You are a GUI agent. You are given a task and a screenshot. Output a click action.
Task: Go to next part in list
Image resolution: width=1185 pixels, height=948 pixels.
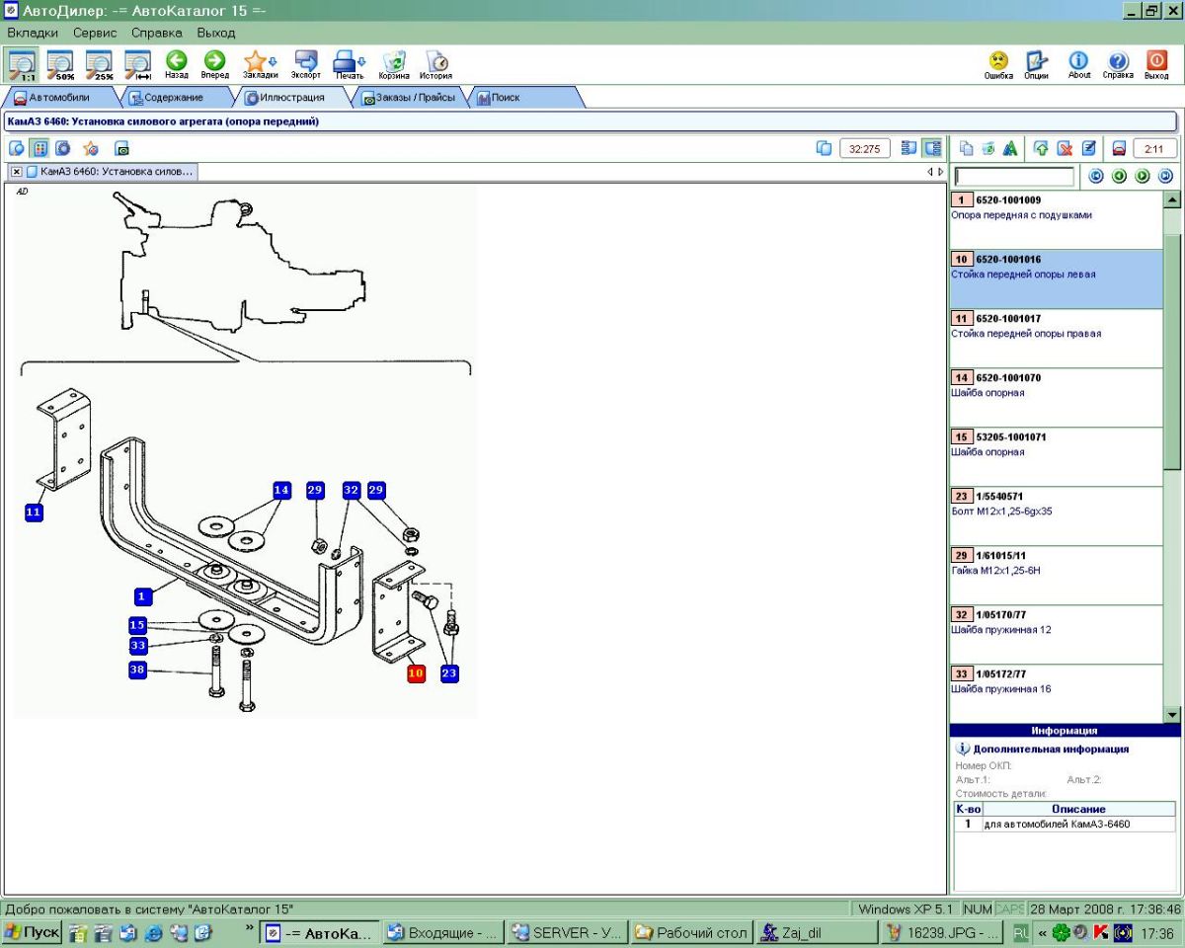coord(1142,176)
